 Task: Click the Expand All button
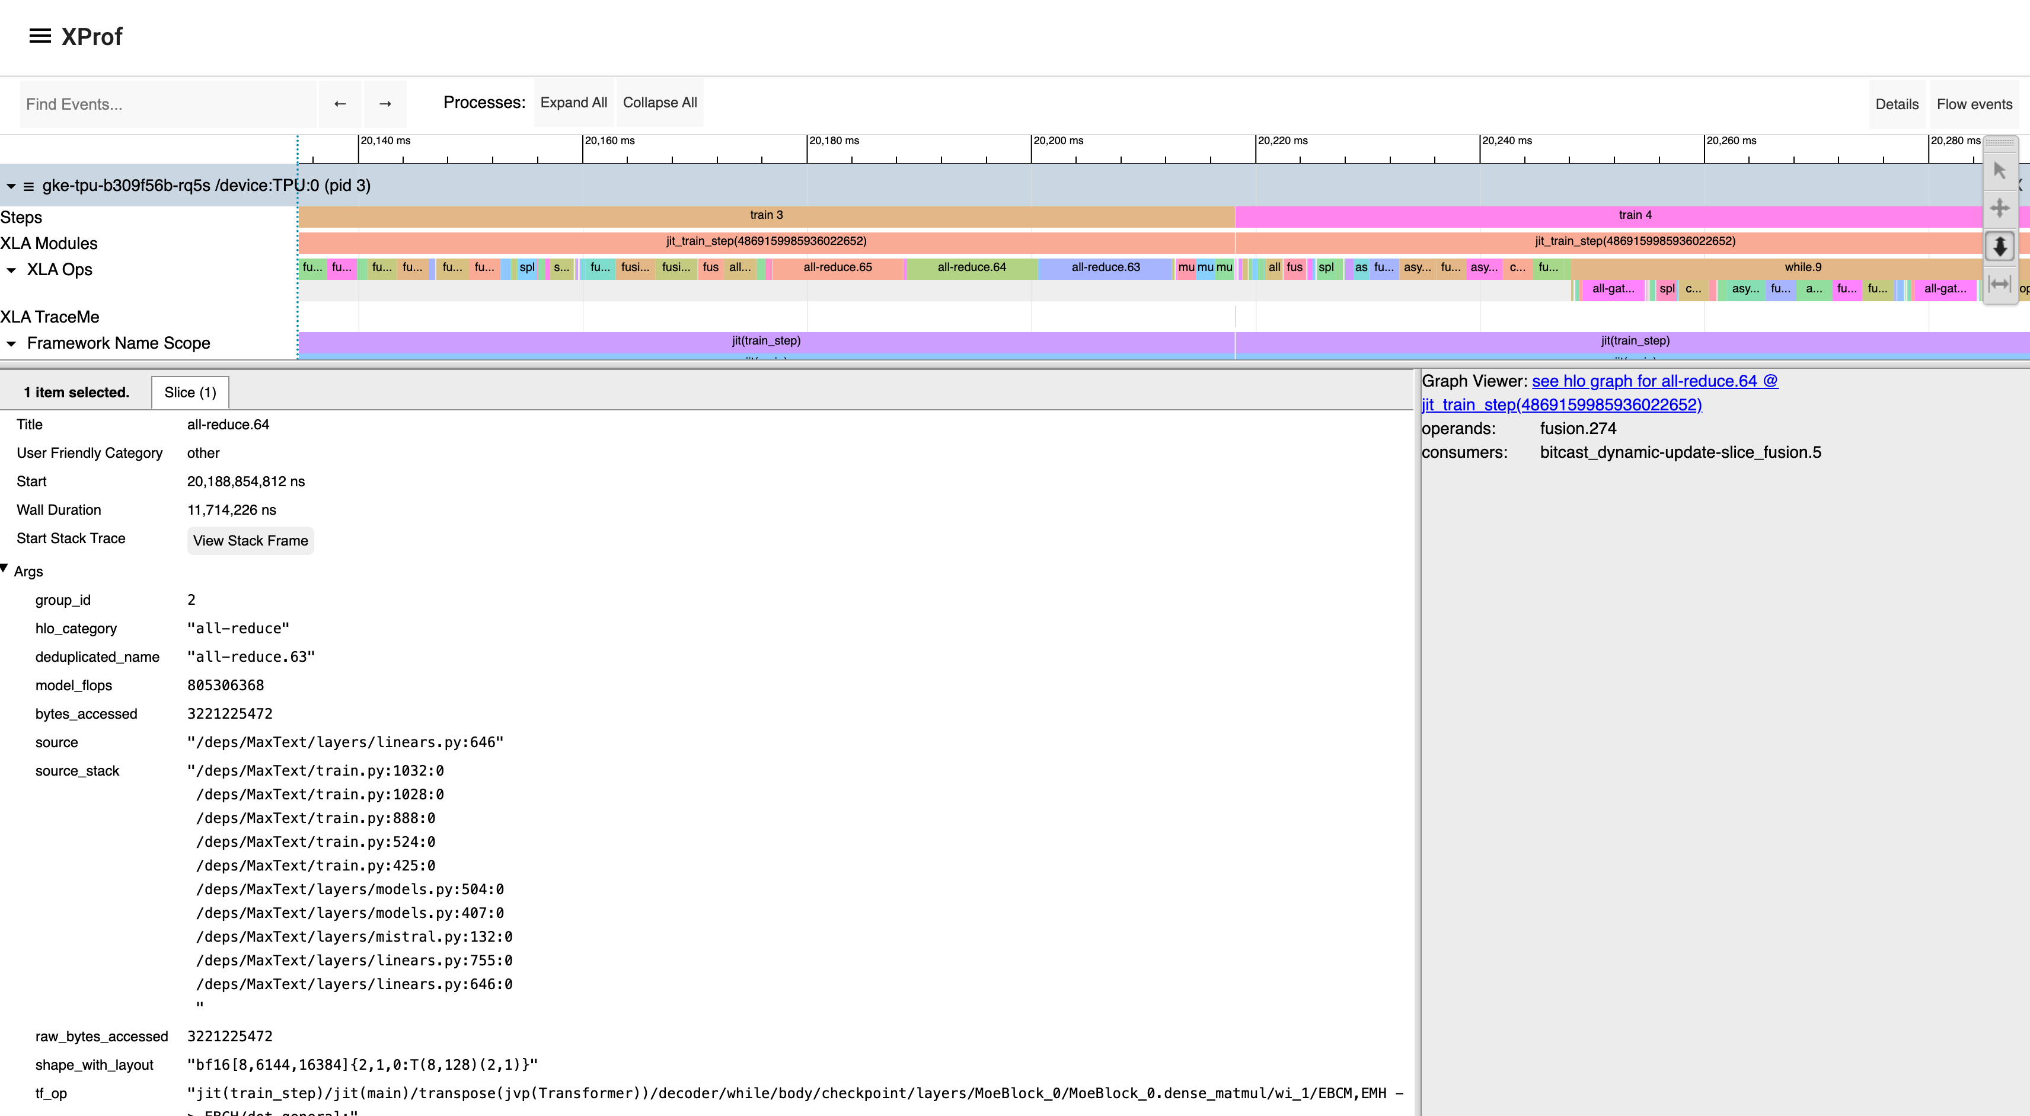573,103
